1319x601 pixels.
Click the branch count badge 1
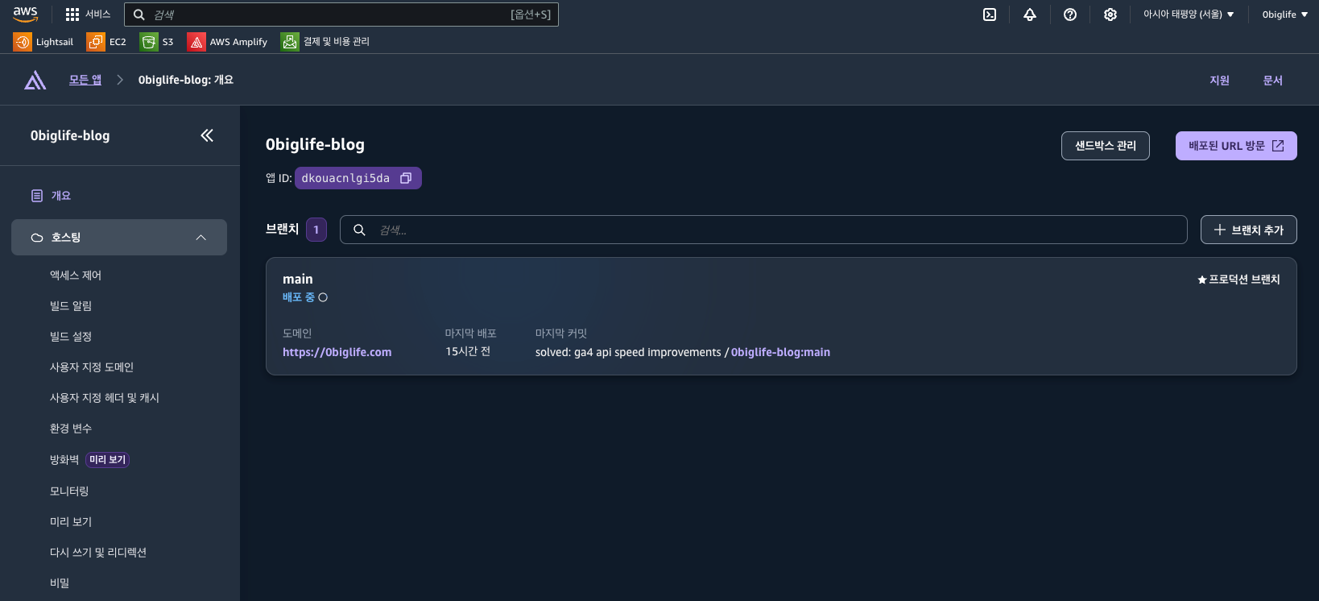pyautogui.click(x=316, y=230)
